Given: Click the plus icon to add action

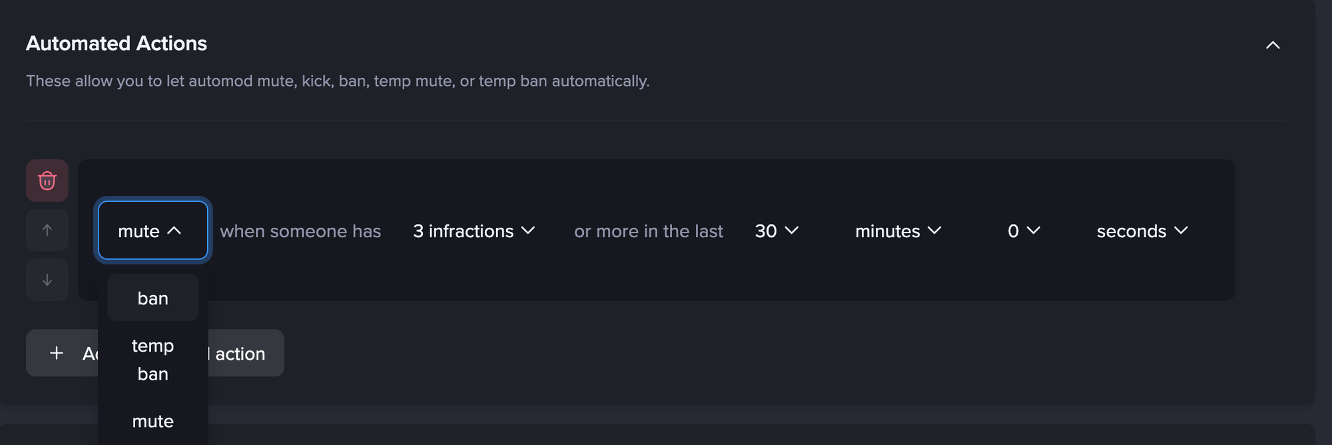Looking at the screenshot, I should [x=57, y=353].
